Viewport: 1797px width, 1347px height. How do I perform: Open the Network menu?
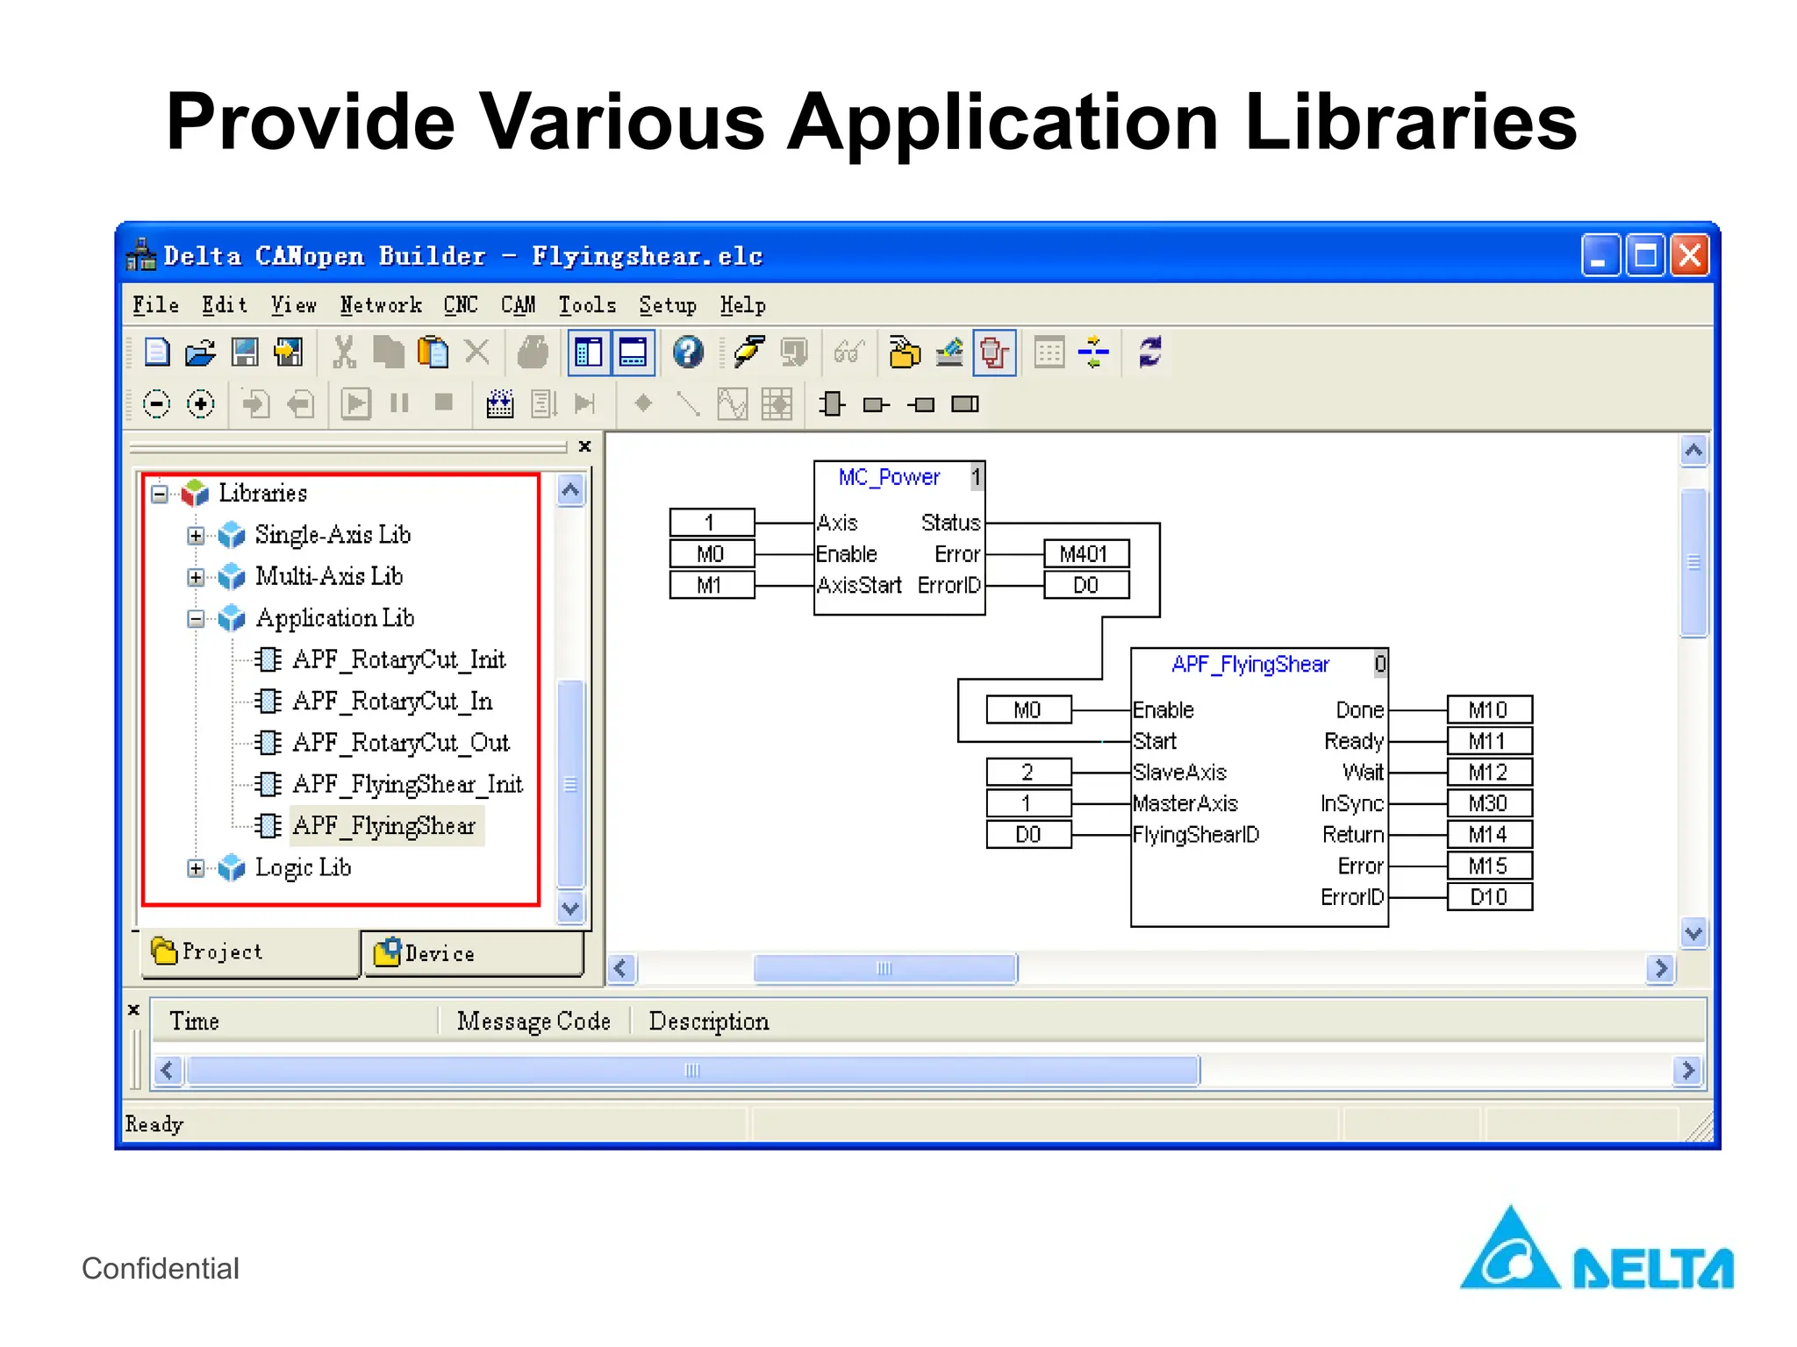coord(381,305)
